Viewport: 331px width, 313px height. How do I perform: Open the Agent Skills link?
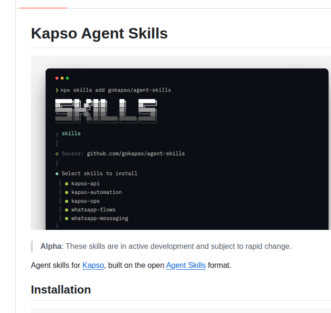click(x=186, y=266)
